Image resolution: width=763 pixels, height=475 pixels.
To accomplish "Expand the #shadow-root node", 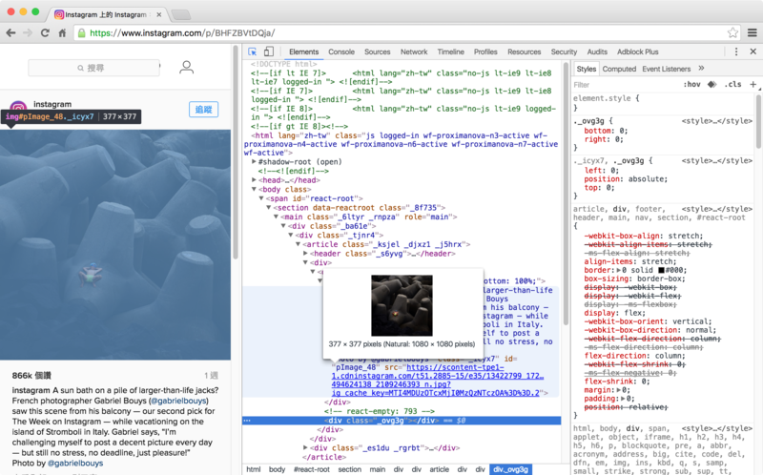I will pyautogui.click(x=254, y=161).
